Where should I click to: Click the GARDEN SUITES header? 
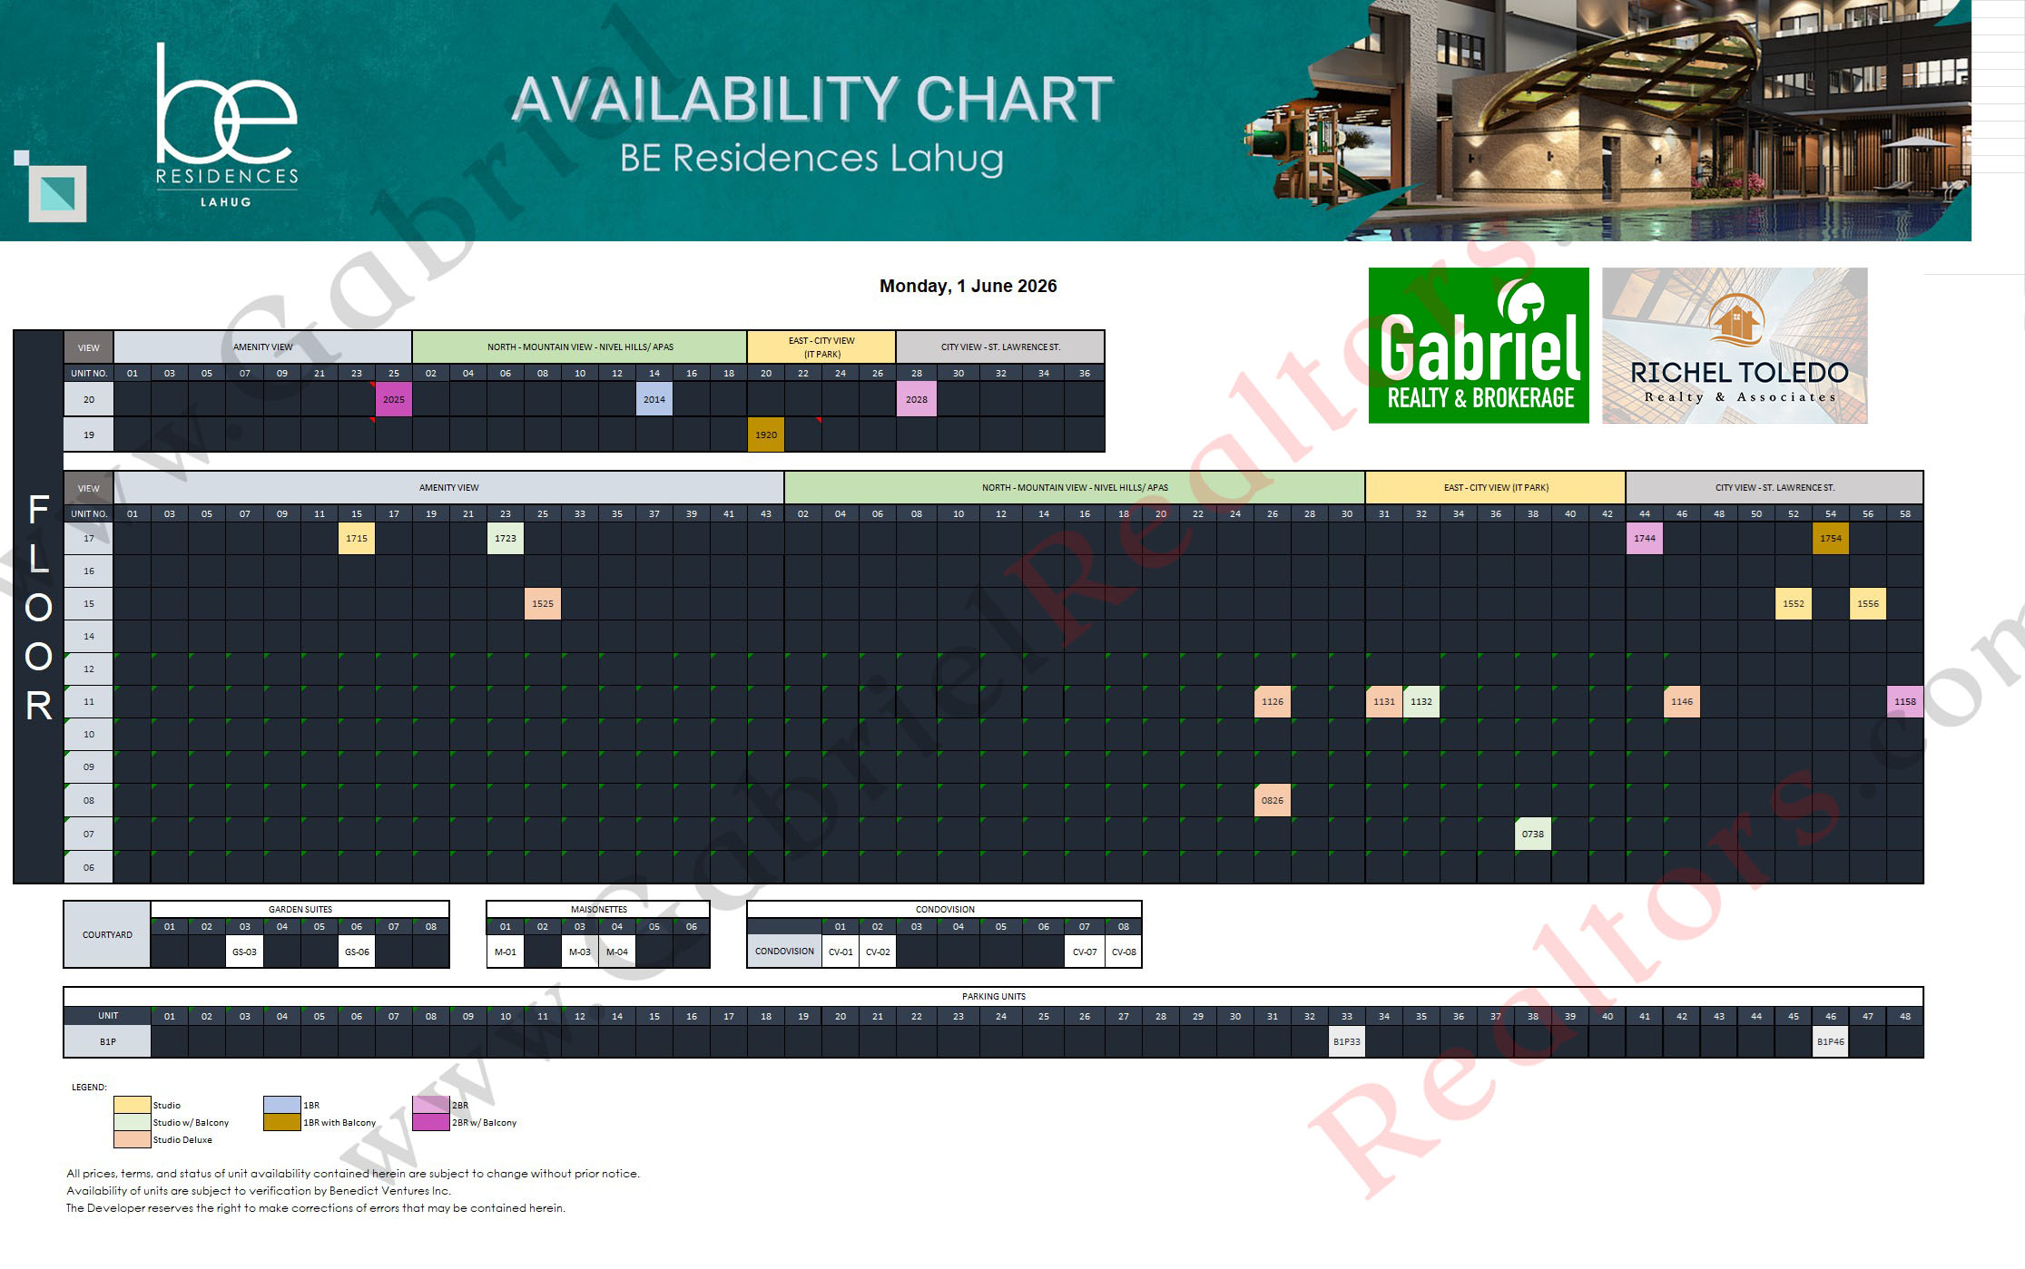pos(300,909)
